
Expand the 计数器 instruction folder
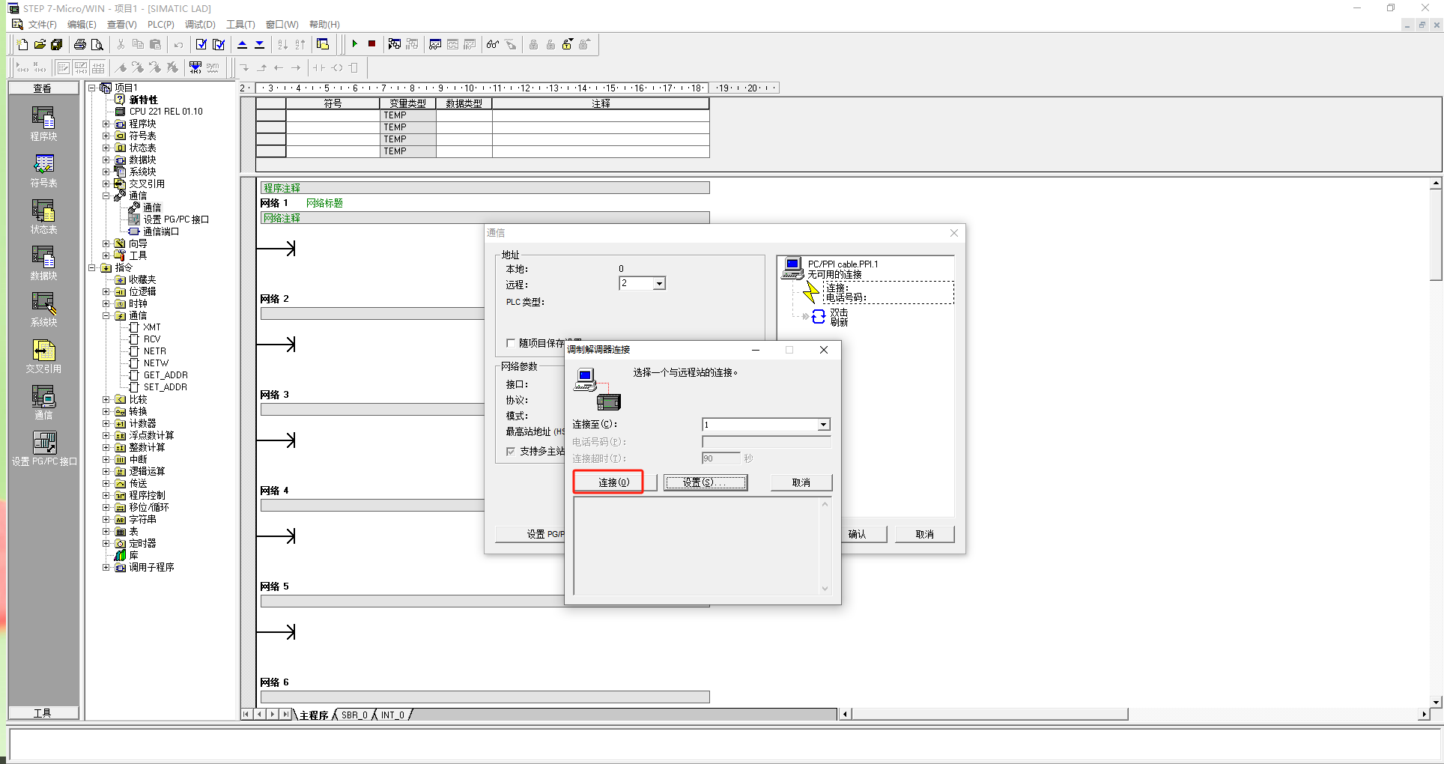point(106,423)
